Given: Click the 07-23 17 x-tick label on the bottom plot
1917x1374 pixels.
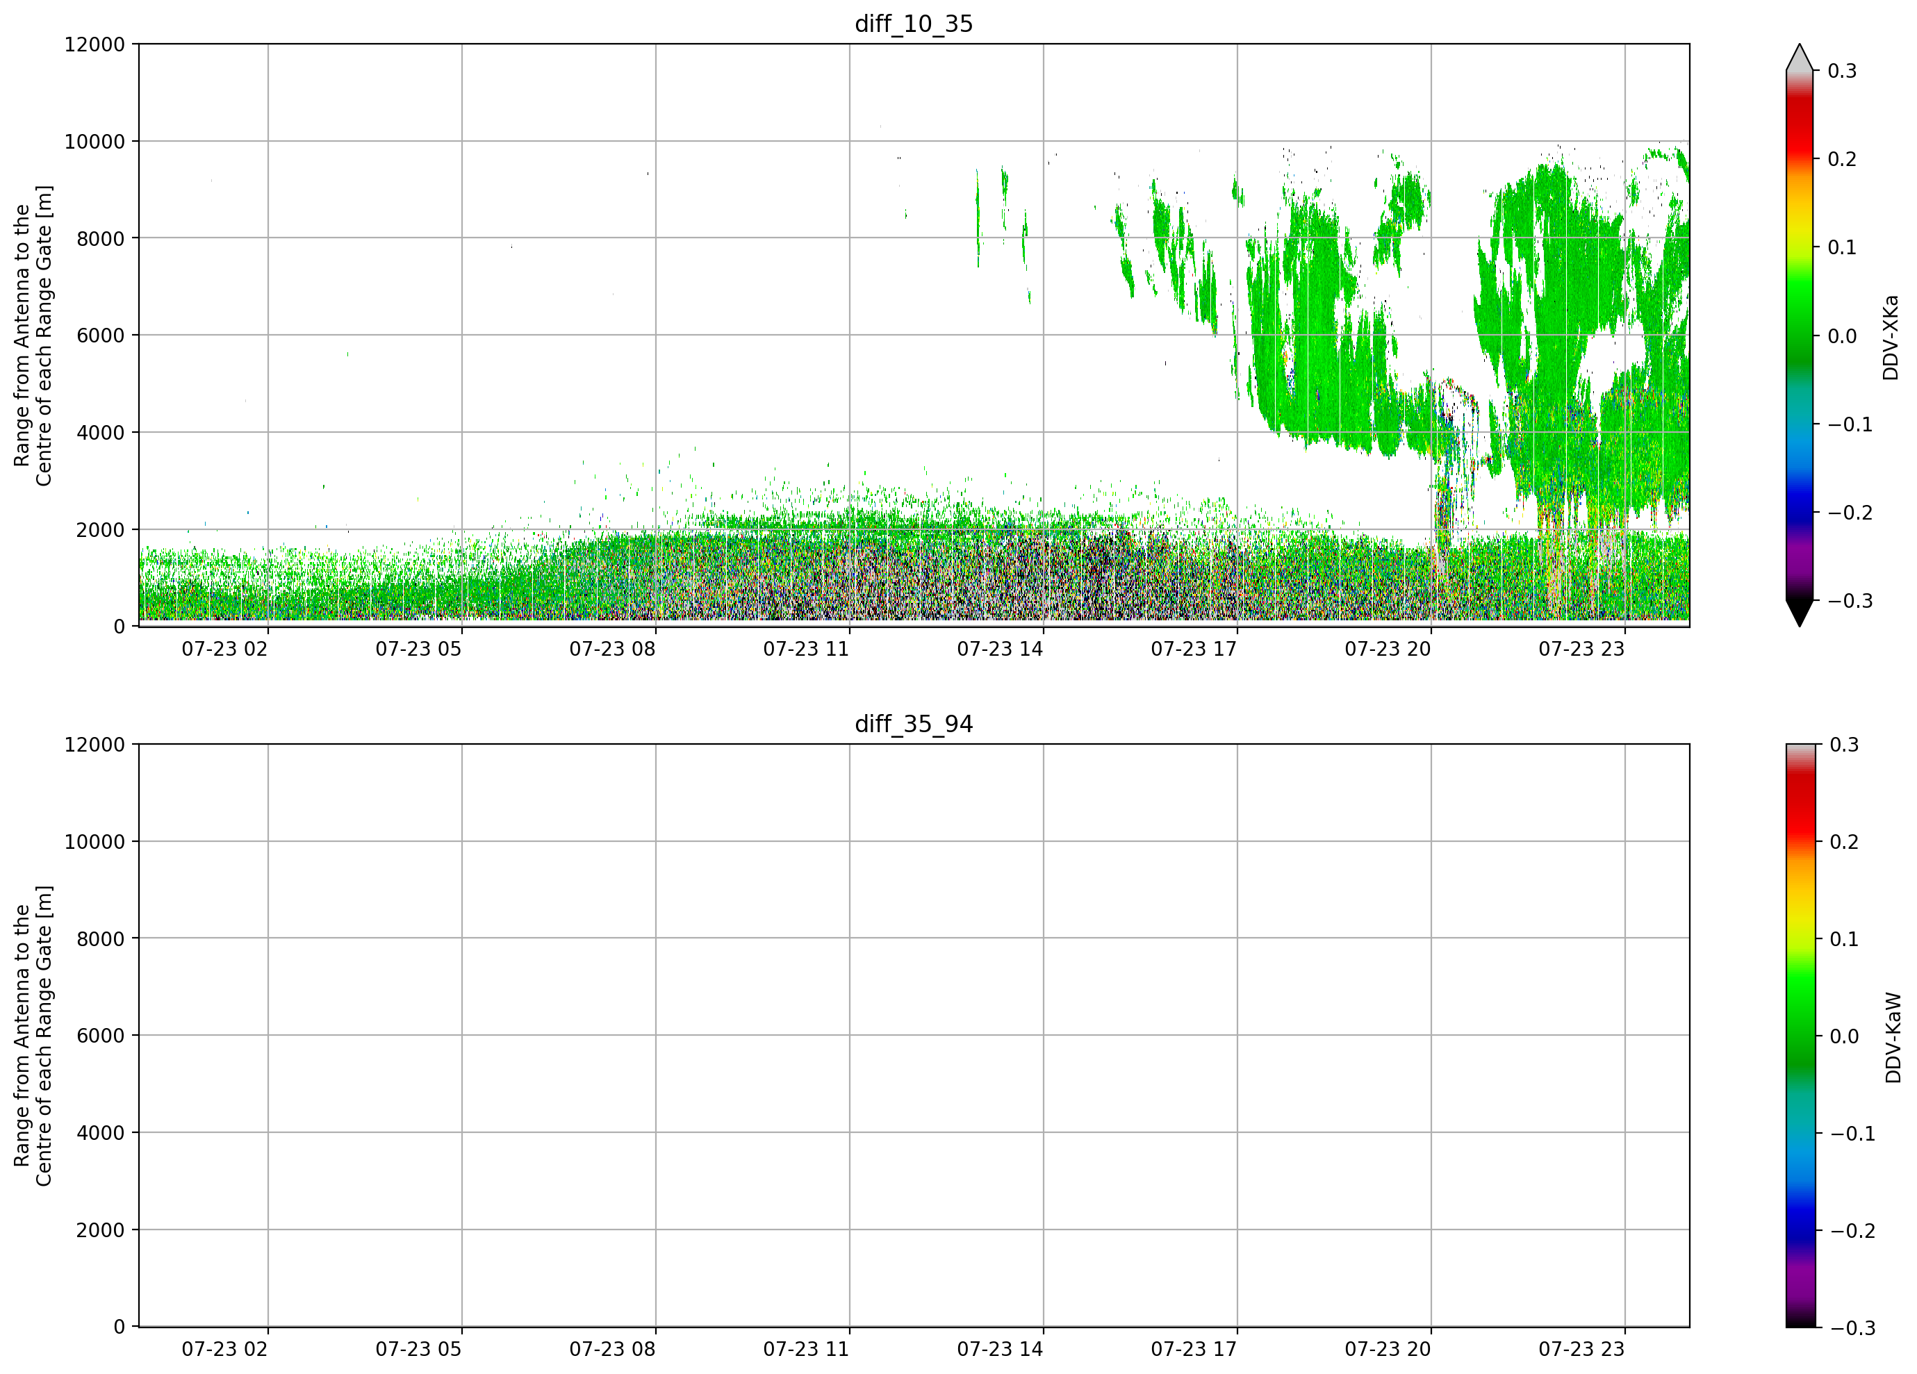Looking at the screenshot, I should click(x=1194, y=1350).
